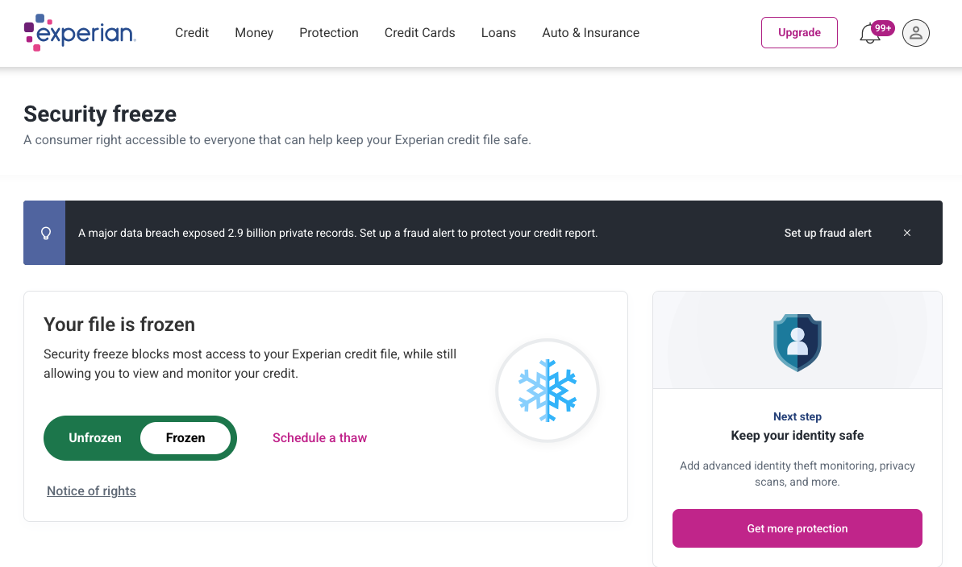Open the Auto & Insurance menu
962x567 pixels.
590,33
